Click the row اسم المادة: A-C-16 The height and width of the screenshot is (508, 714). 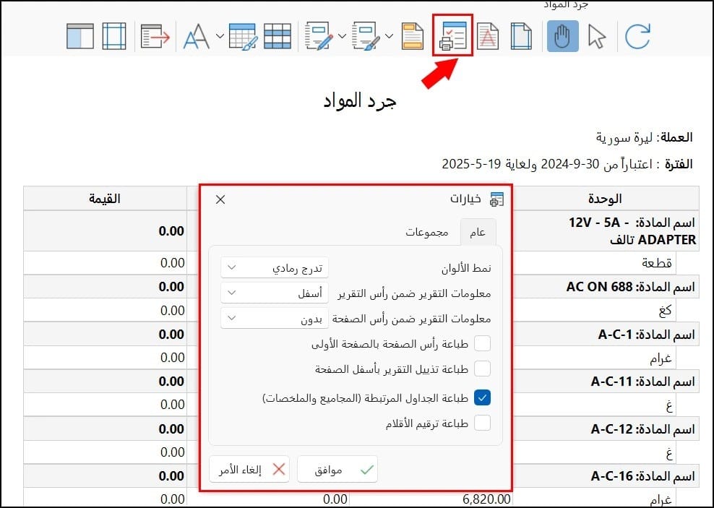pyautogui.click(x=605, y=476)
